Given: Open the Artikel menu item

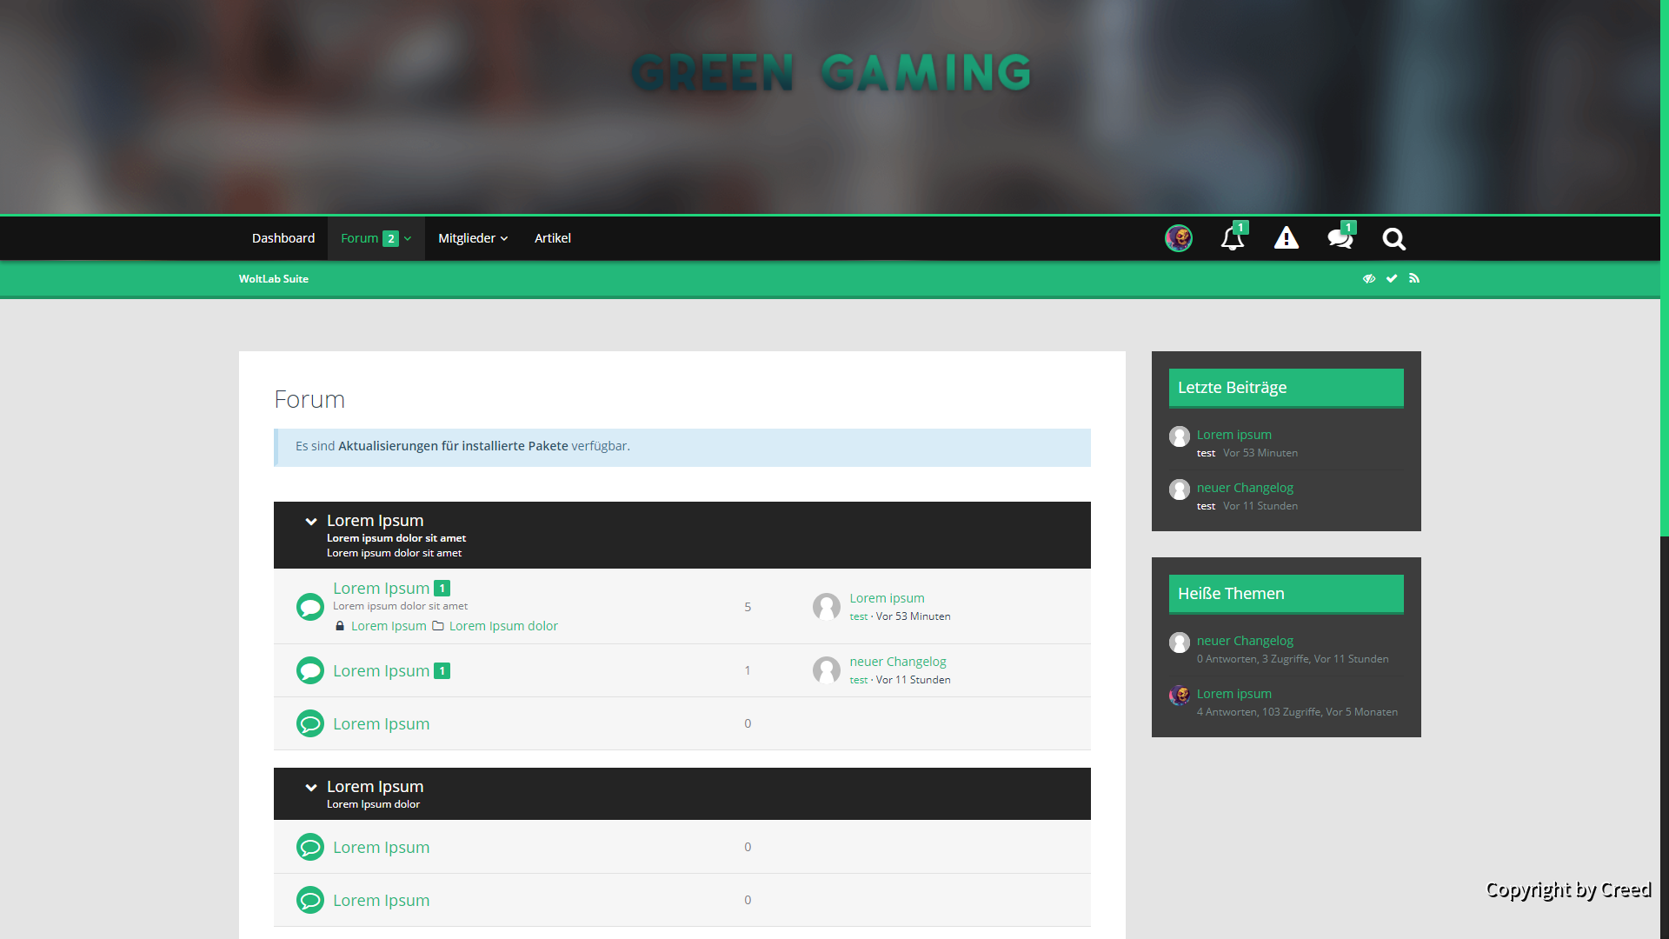Looking at the screenshot, I should (x=553, y=238).
